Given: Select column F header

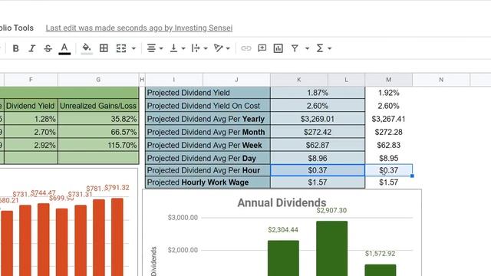Looking at the screenshot, I should [x=31, y=80].
